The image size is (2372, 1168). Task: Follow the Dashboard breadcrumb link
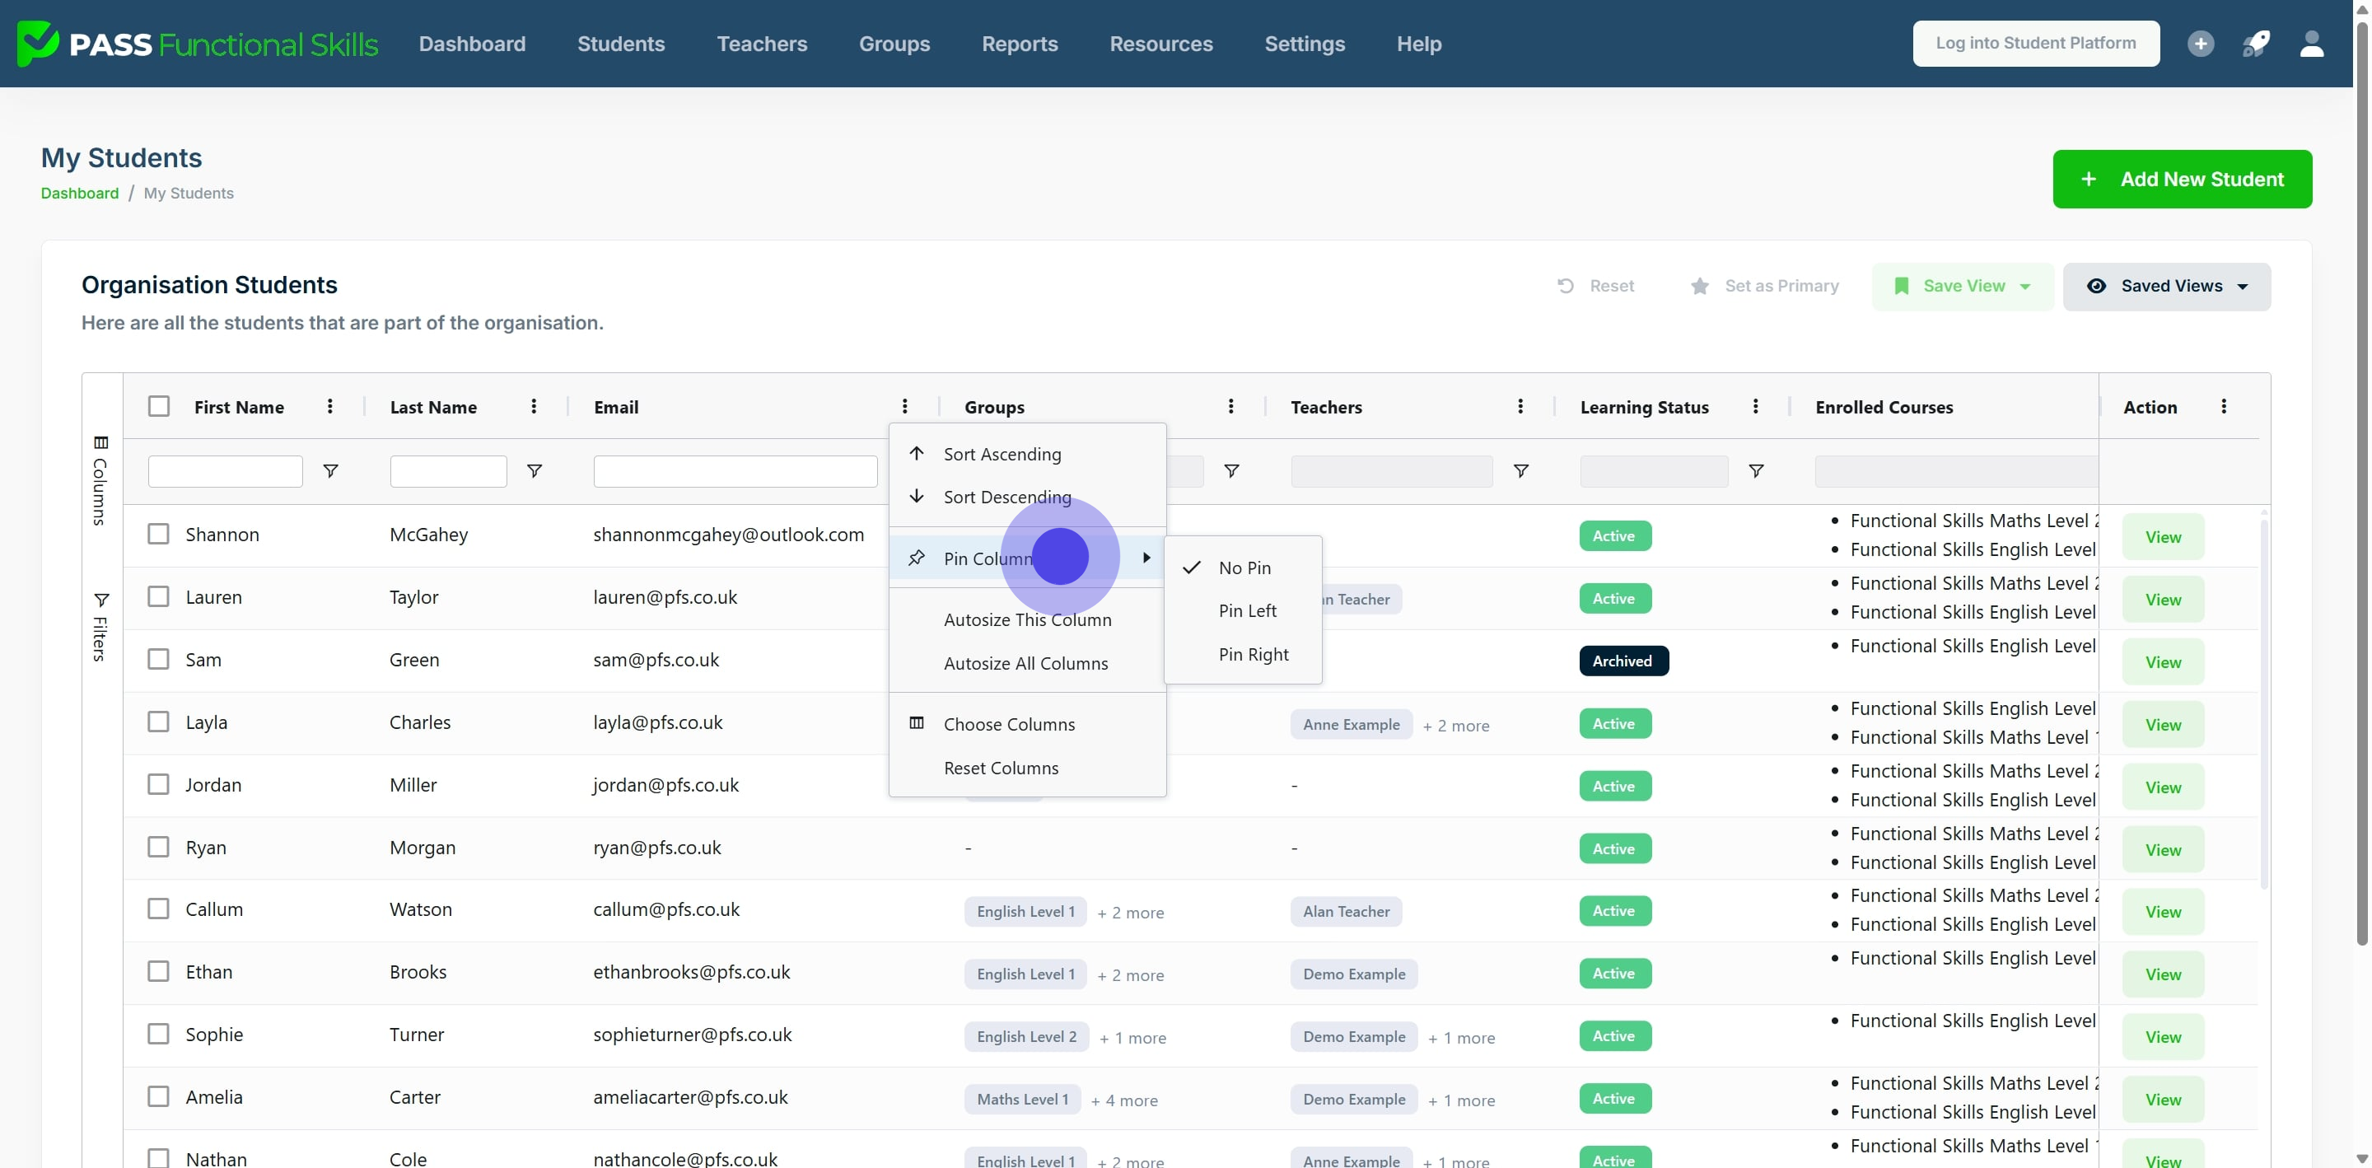coord(80,193)
